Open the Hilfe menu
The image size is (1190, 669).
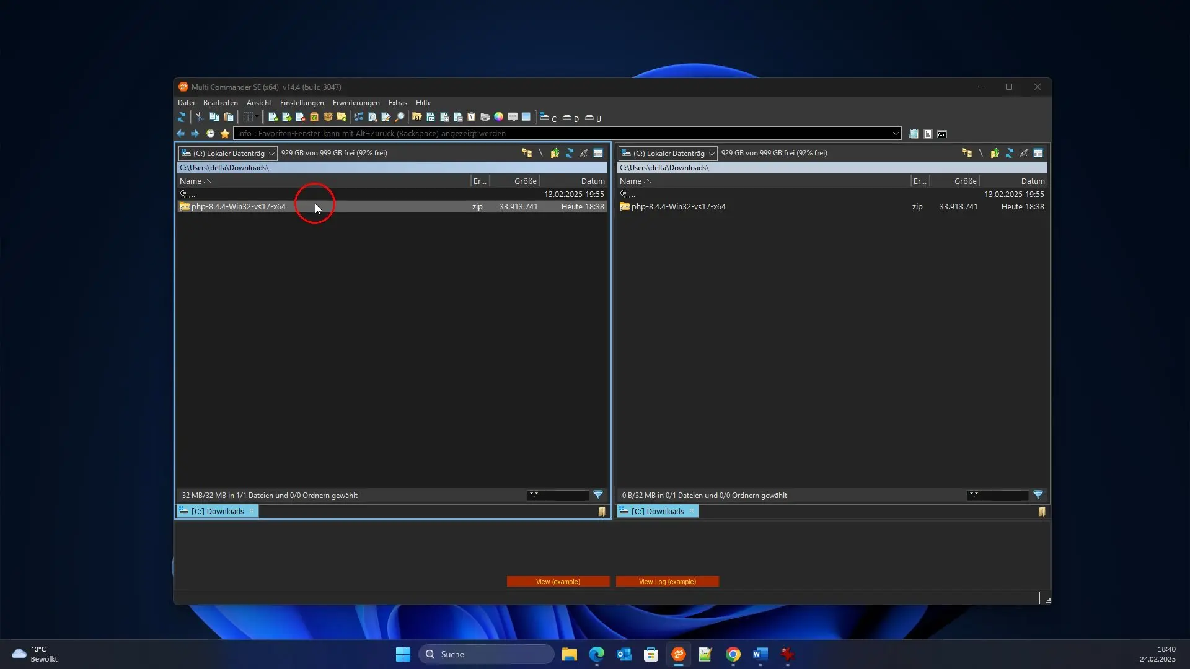coord(423,103)
